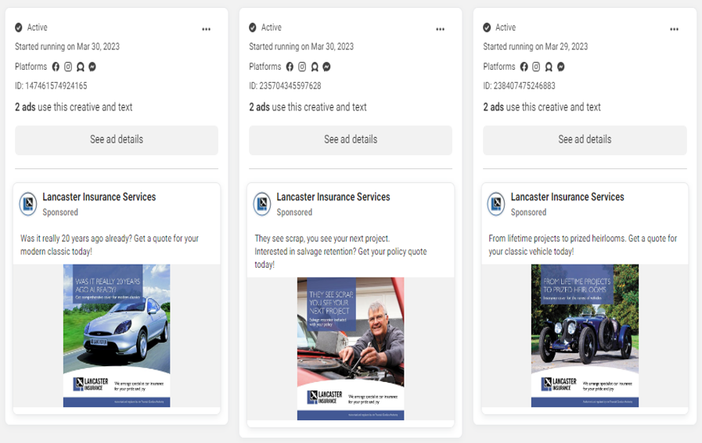Open the three-dot menu for ad ID 238407475246883
The height and width of the screenshot is (443, 702).
(x=675, y=29)
